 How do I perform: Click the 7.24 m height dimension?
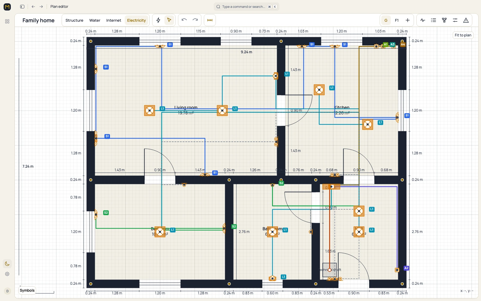(28, 166)
